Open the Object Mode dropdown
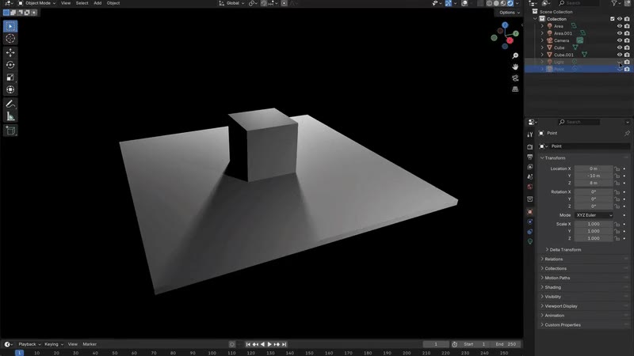This screenshot has height=356, width=634. point(36,3)
